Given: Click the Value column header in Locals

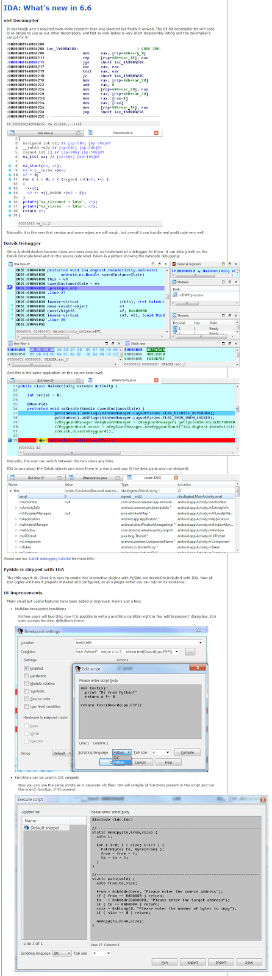Looking at the screenshot, I should tap(91, 484).
